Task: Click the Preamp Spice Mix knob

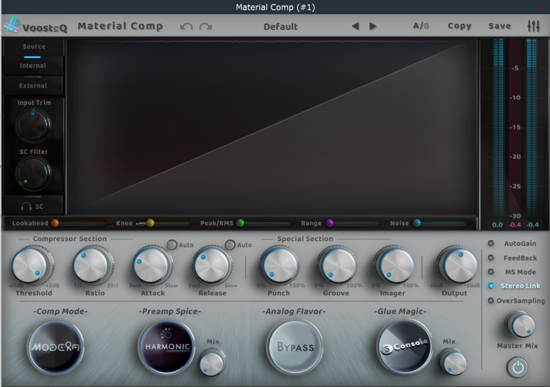Action: pyautogui.click(x=212, y=363)
